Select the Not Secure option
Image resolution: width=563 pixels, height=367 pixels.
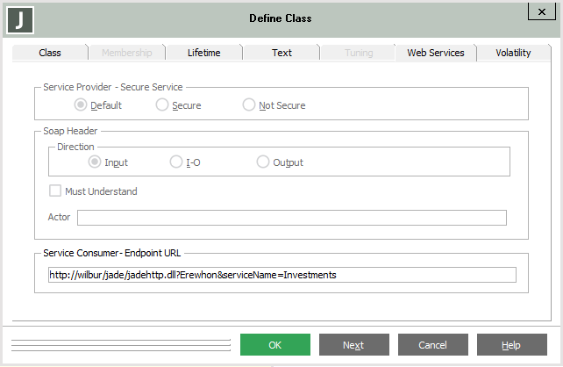[250, 105]
